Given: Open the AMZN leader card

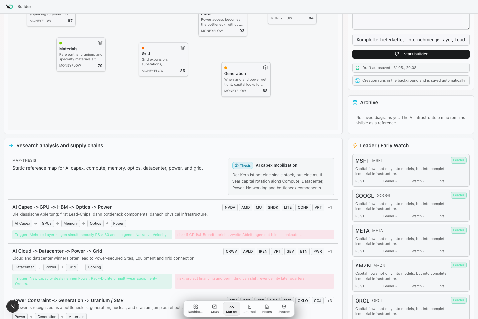Looking at the screenshot, I should 411,275.
